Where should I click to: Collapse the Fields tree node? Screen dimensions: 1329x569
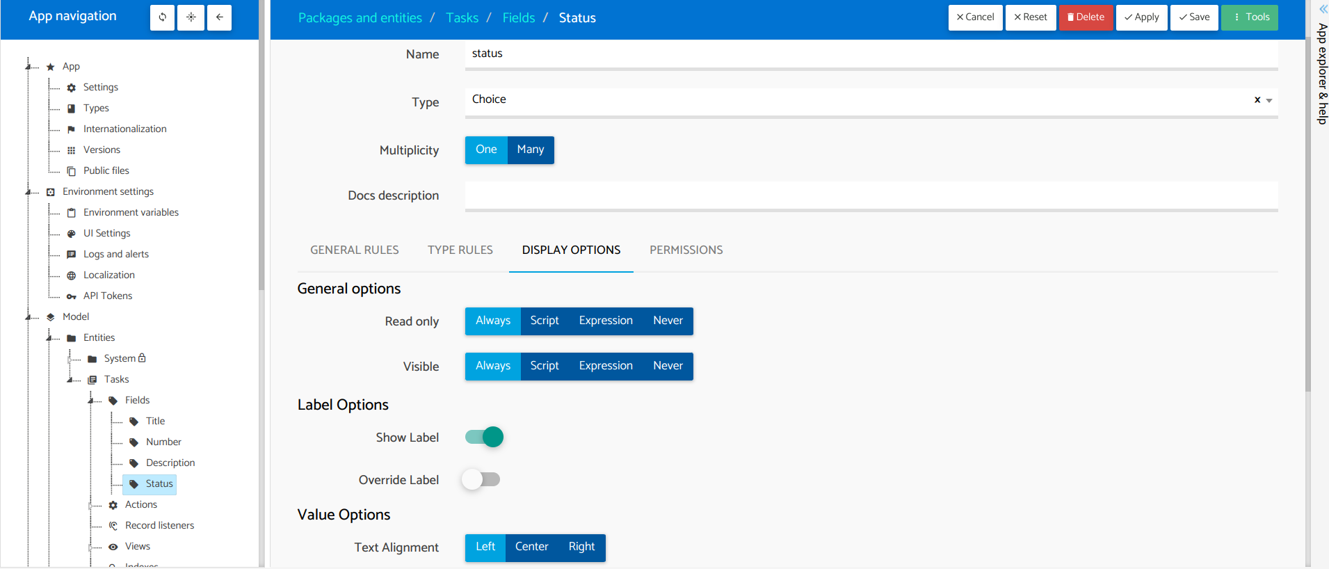[x=91, y=401]
